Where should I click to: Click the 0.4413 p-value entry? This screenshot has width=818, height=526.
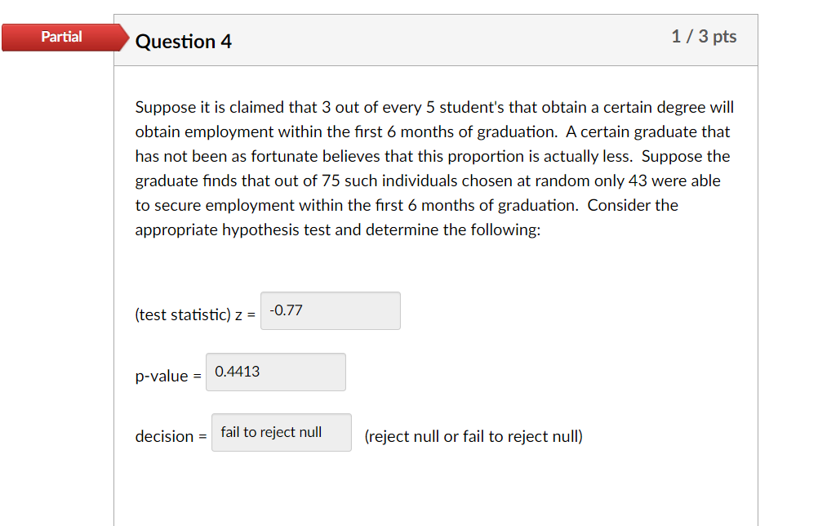click(x=236, y=372)
